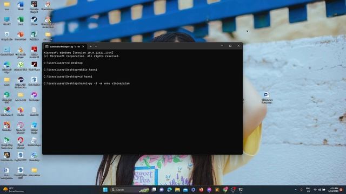Open the Chat icon on the taskbar
This screenshot has height=194, width=346.
(162, 190)
